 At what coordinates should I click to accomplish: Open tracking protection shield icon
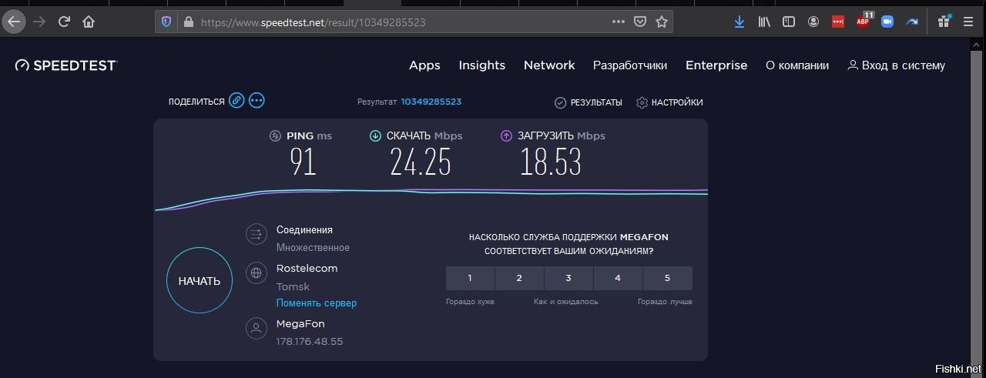tap(166, 22)
